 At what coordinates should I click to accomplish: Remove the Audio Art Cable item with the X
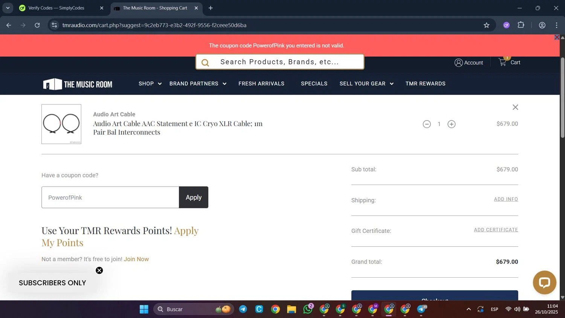coord(515,107)
